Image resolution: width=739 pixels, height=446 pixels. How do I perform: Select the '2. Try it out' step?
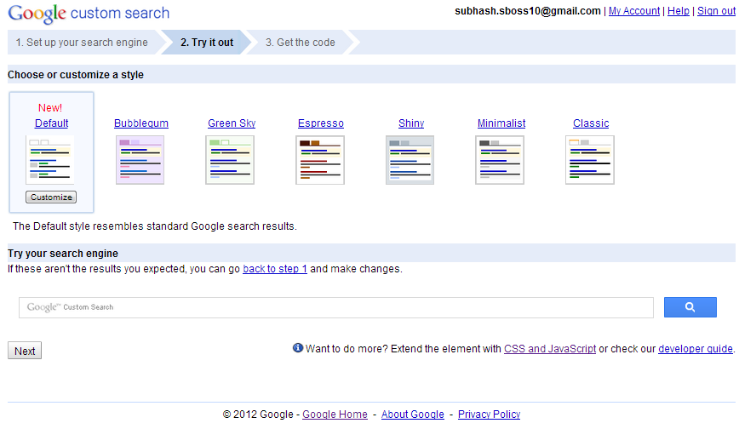pos(206,43)
